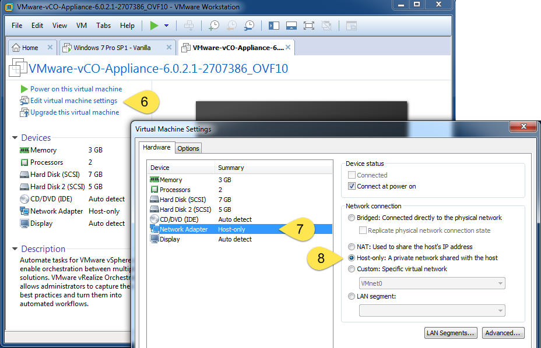Close the Virtual Machine Settings dialog
The image size is (541, 348).
tap(524, 126)
